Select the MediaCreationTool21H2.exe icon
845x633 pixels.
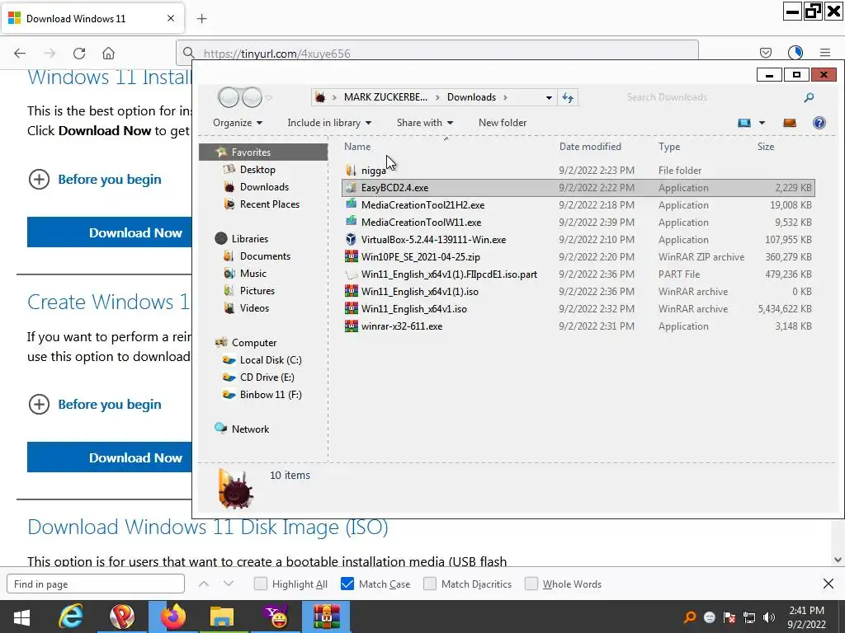click(351, 204)
